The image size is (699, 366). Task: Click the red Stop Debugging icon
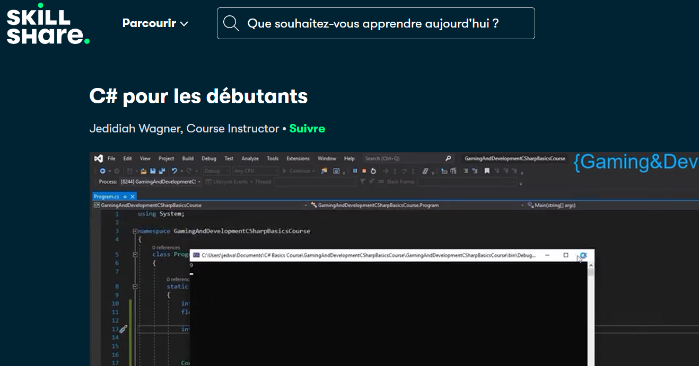pyautogui.click(x=364, y=171)
